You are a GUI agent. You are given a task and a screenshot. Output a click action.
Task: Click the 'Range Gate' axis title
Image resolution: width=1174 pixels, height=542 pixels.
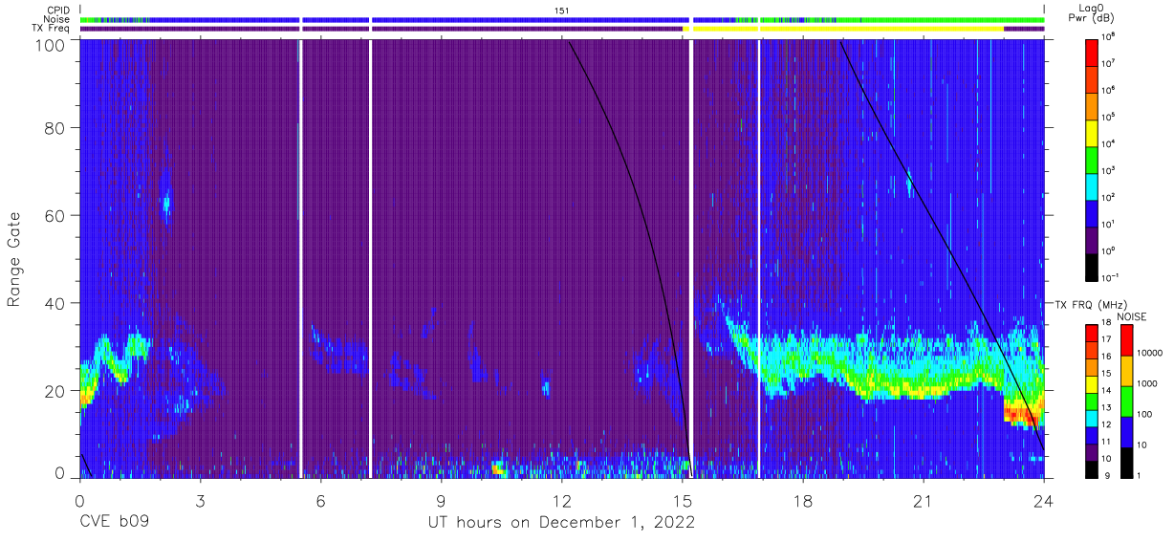(14, 261)
